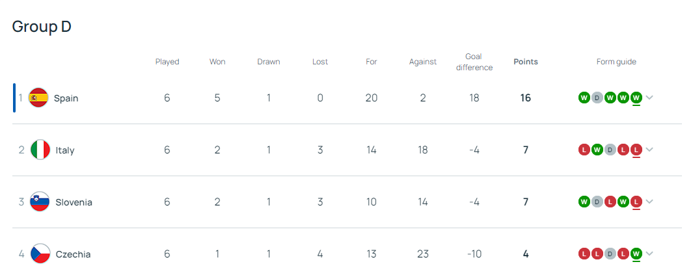Image resolution: width=693 pixels, height=277 pixels.
Task: Click the Points column header
Action: pos(526,62)
